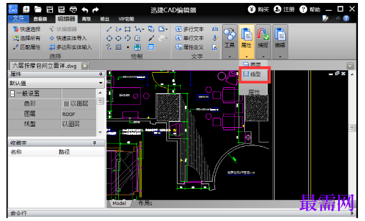
Task: Click the 购买 purchase button
Action: click(258, 9)
